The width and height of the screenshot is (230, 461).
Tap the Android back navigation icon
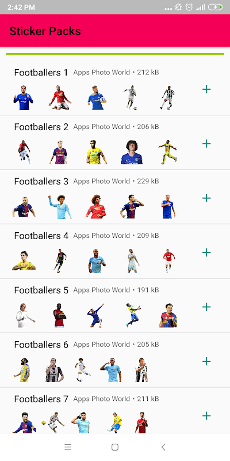[x=163, y=447]
